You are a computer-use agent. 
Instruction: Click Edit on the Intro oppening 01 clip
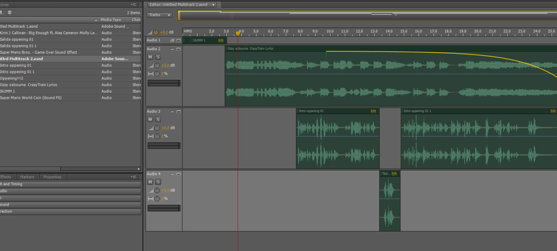[x=373, y=111]
